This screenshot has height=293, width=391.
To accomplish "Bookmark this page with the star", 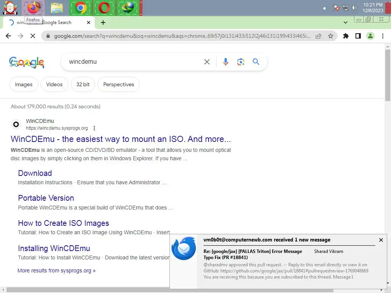I will point(331,36).
